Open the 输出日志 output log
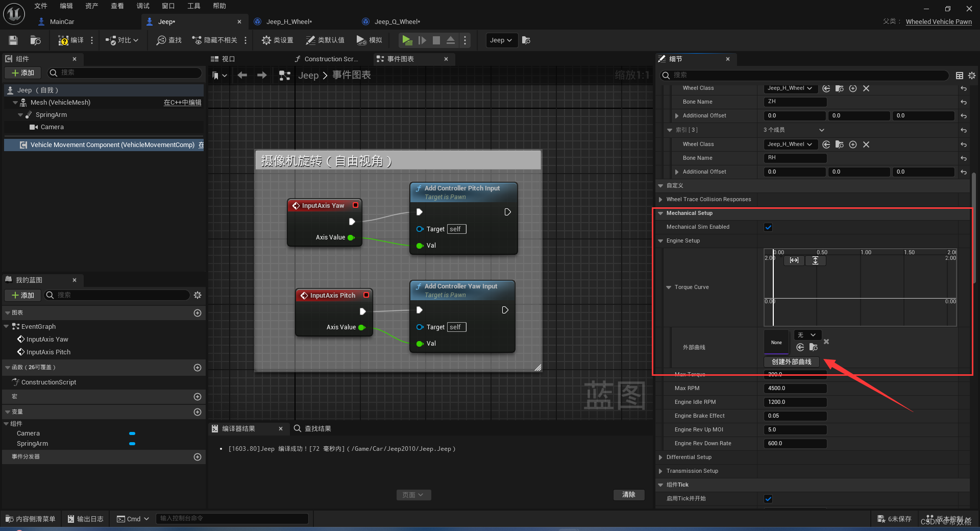980x531 pixels. [85, 519]
